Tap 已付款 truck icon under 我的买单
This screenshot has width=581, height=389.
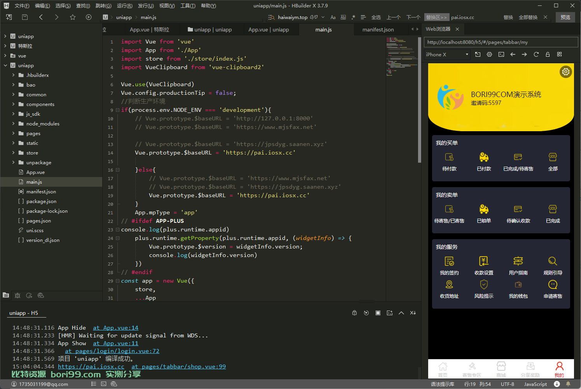point(484,157)
